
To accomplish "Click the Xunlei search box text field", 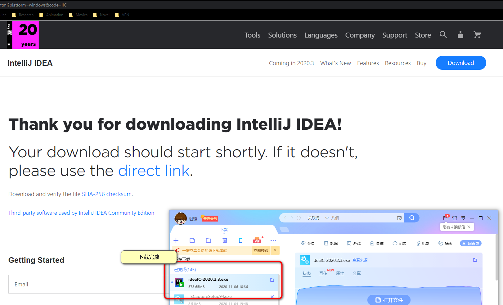I will pyautogui.click(x=363, y=218).
